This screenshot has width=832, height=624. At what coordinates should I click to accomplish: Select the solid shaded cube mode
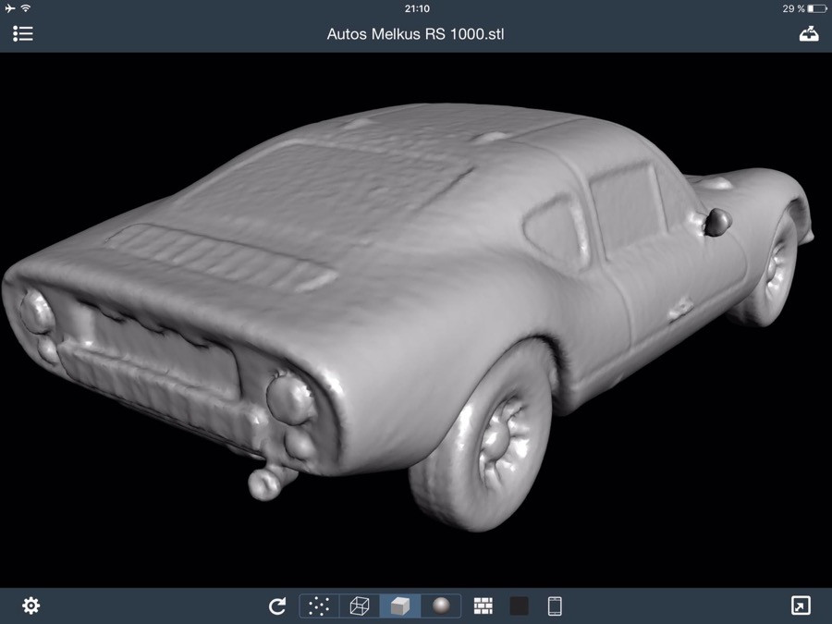(x=399, y=606)
